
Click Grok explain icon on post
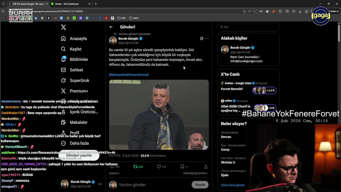[202, 38]
